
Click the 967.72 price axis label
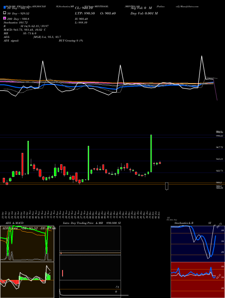[x=220, y=147]
